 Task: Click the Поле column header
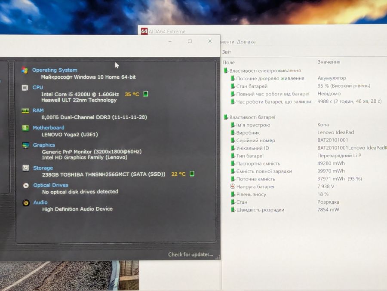pyautogui.click(x=229, y=62)
